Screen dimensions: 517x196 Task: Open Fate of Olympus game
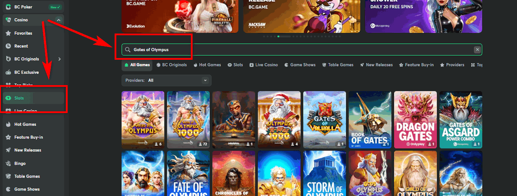[x=188, y=173]
